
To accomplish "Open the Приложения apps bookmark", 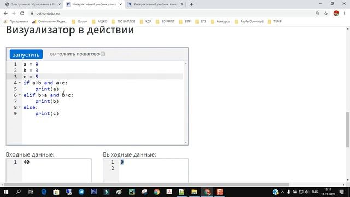I will pyautogui.click(x=16, y=21).
